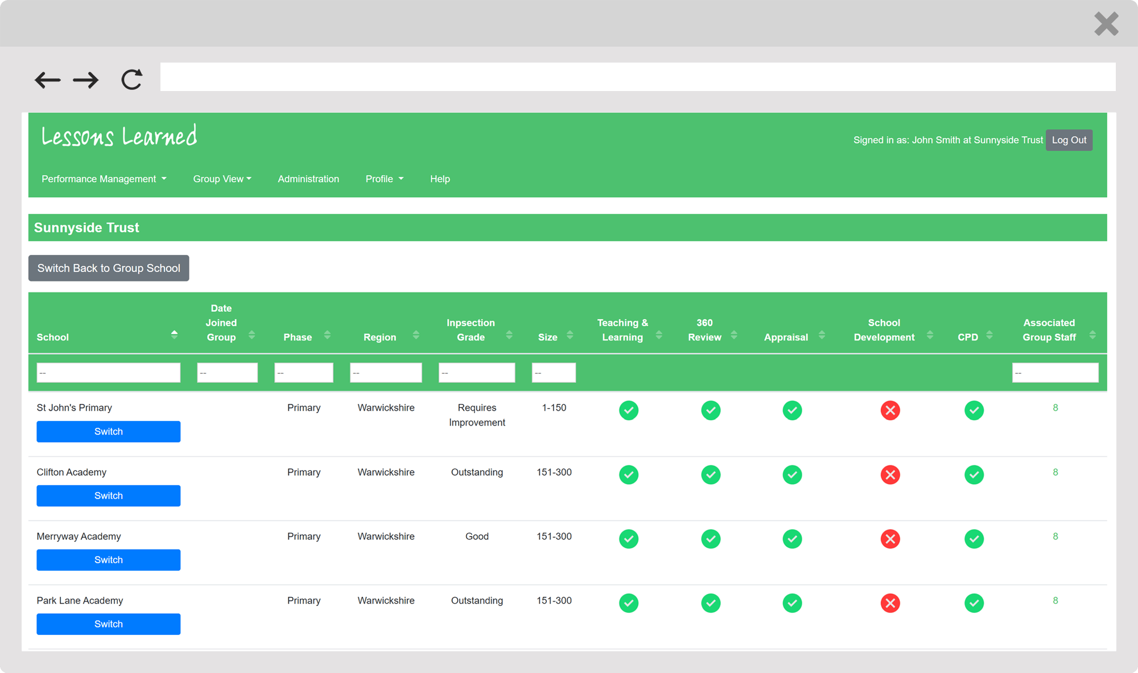
Task: Open the Size filter field
Action: [554, 373]
